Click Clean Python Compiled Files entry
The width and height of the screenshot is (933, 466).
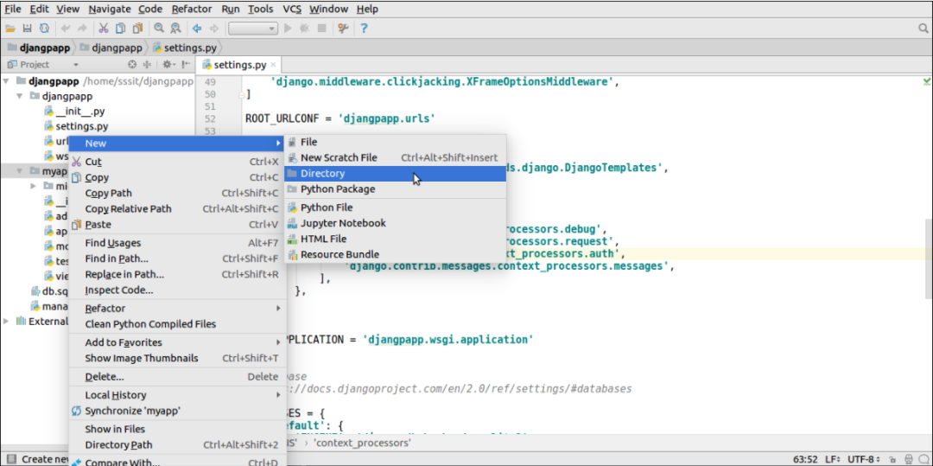pyautogui.click(x=177, y=324)
